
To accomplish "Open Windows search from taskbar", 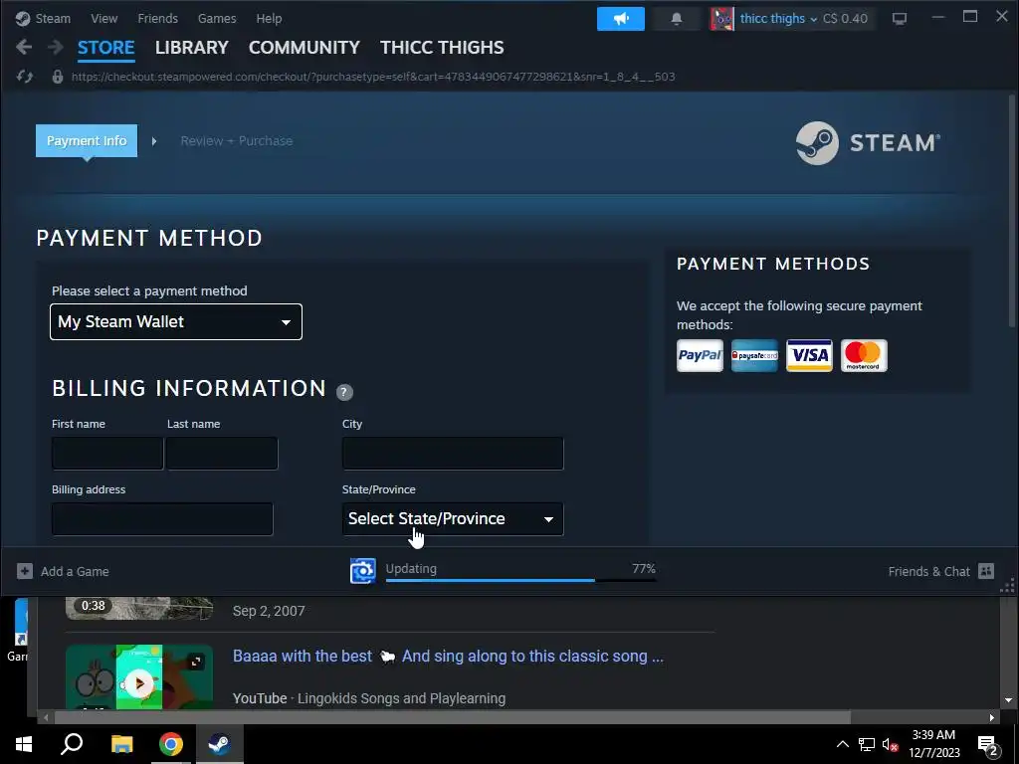I will (72, 744).
